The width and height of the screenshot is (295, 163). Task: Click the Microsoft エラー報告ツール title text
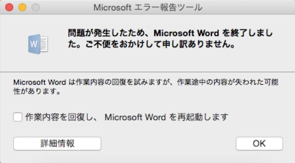(x=148, y=8)
